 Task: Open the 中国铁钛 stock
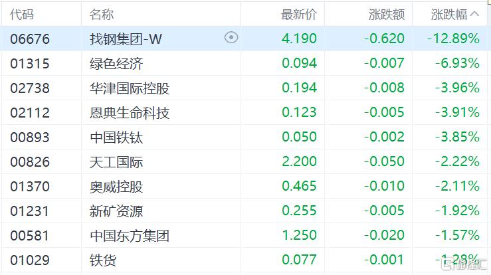[116, 137]
